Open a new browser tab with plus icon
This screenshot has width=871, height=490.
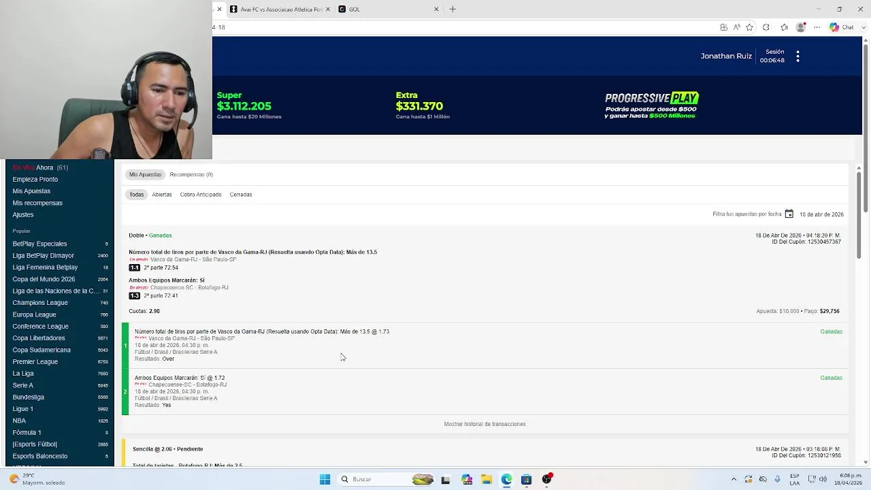coord(453,9)
